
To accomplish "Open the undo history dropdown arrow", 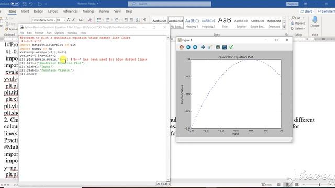I will (x=35, y=4).
